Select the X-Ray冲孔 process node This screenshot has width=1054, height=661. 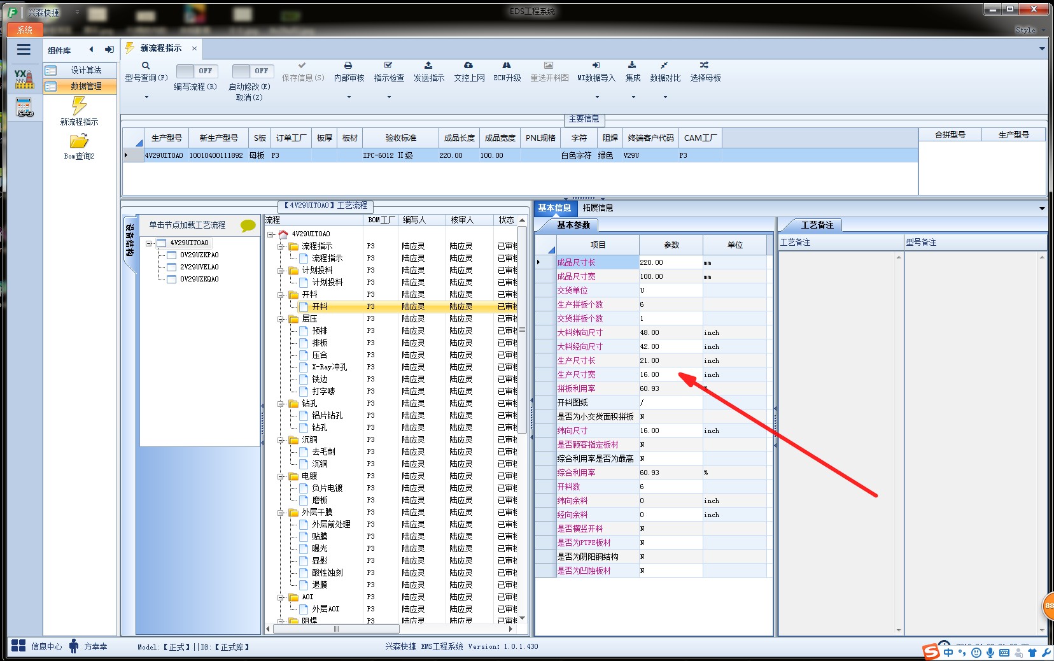click(x=329, y=367)
